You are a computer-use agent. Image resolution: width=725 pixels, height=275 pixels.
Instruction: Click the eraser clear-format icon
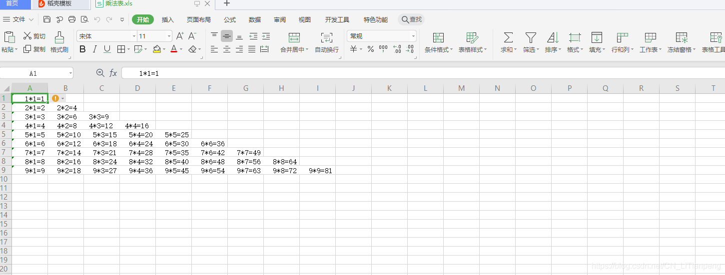[193, 49]
